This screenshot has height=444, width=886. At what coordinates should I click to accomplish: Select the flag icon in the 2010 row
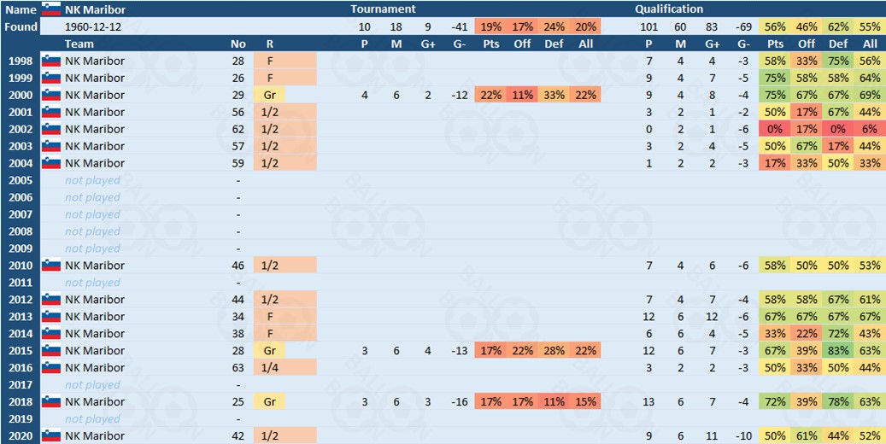pos(51,266)
